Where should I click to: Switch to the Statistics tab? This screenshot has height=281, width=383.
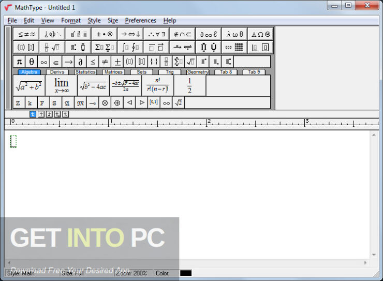point(85,72)
